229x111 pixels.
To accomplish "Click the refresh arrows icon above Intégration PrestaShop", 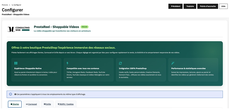I will [x=120, y=63].
